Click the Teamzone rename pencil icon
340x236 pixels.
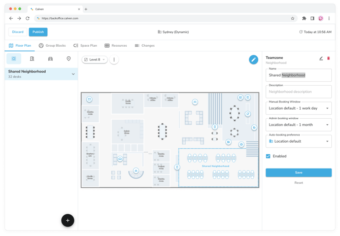click(321, 58)
